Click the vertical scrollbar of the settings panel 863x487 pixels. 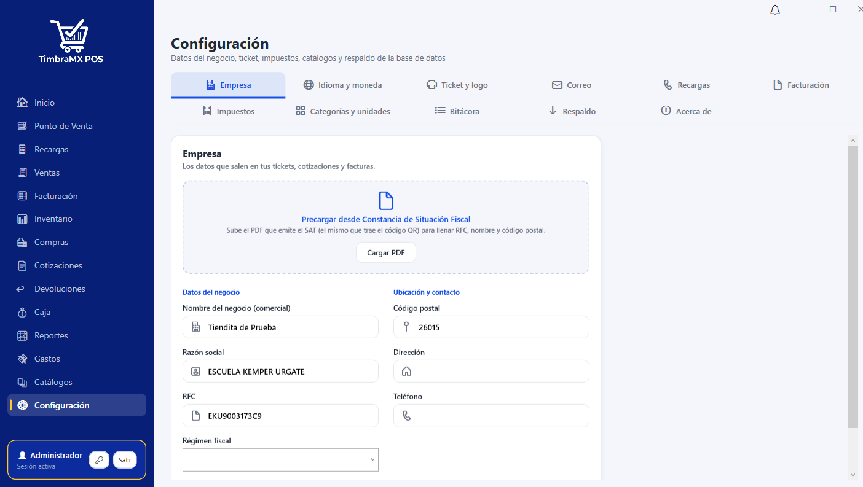(x=853, y=287)
